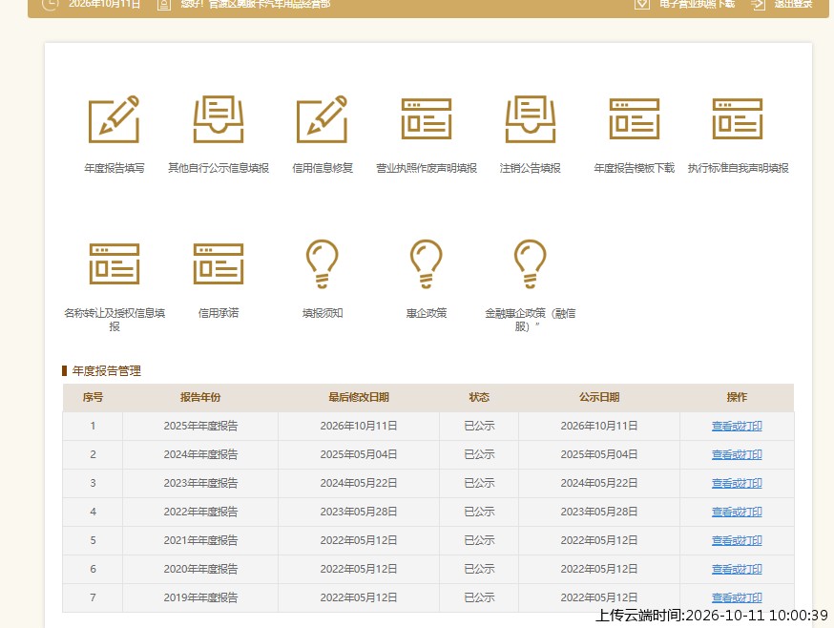834x628 pixels.
Task: Click the 公示日期 column header
Action: (x=599, y=397)
